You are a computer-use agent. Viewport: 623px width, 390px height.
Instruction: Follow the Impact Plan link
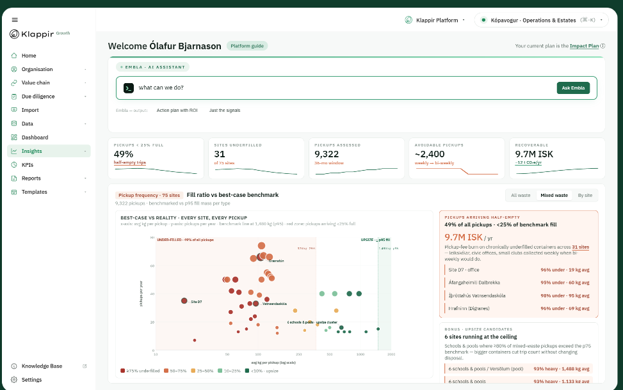(584, 46)
